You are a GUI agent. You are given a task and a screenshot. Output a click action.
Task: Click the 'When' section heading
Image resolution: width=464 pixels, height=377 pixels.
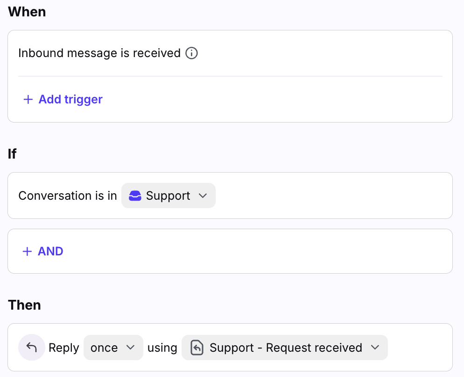click(27, 12)
